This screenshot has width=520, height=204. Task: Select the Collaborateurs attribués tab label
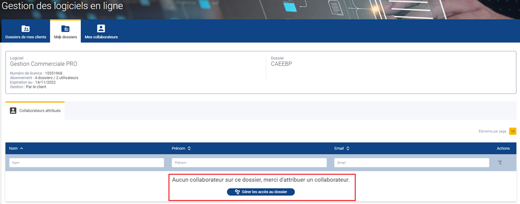40,111
